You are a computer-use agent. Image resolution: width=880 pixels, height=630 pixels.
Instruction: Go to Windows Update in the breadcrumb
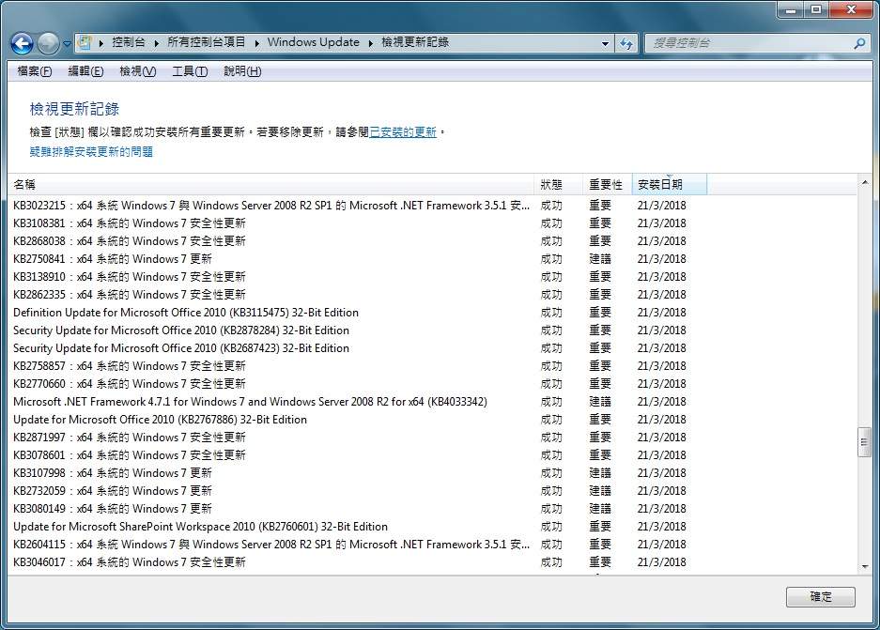pos(313,42)
